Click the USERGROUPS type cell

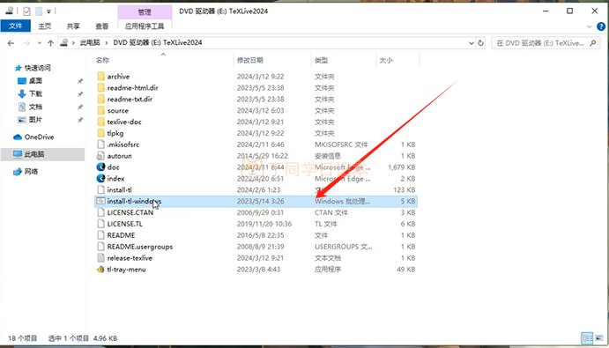pyautogui.click(x=343, y=247)
